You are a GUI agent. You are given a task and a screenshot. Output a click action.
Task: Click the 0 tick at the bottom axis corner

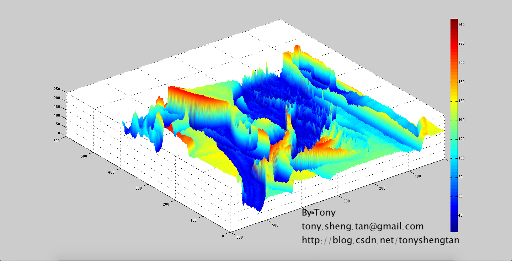223,236
